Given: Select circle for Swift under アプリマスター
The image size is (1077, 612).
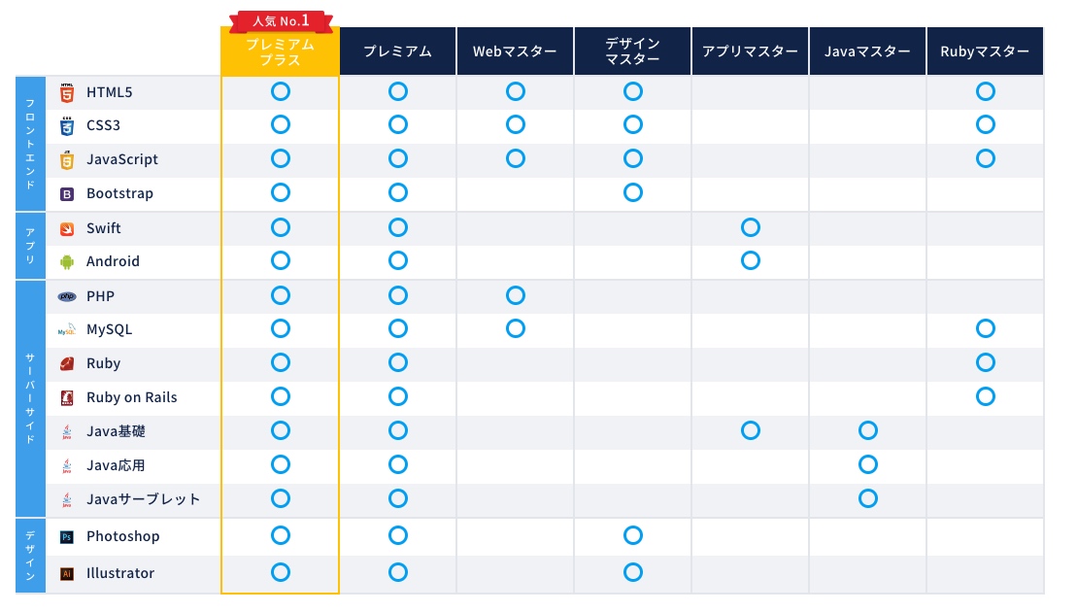Looking at the screenshot, I should pos(750,227).
